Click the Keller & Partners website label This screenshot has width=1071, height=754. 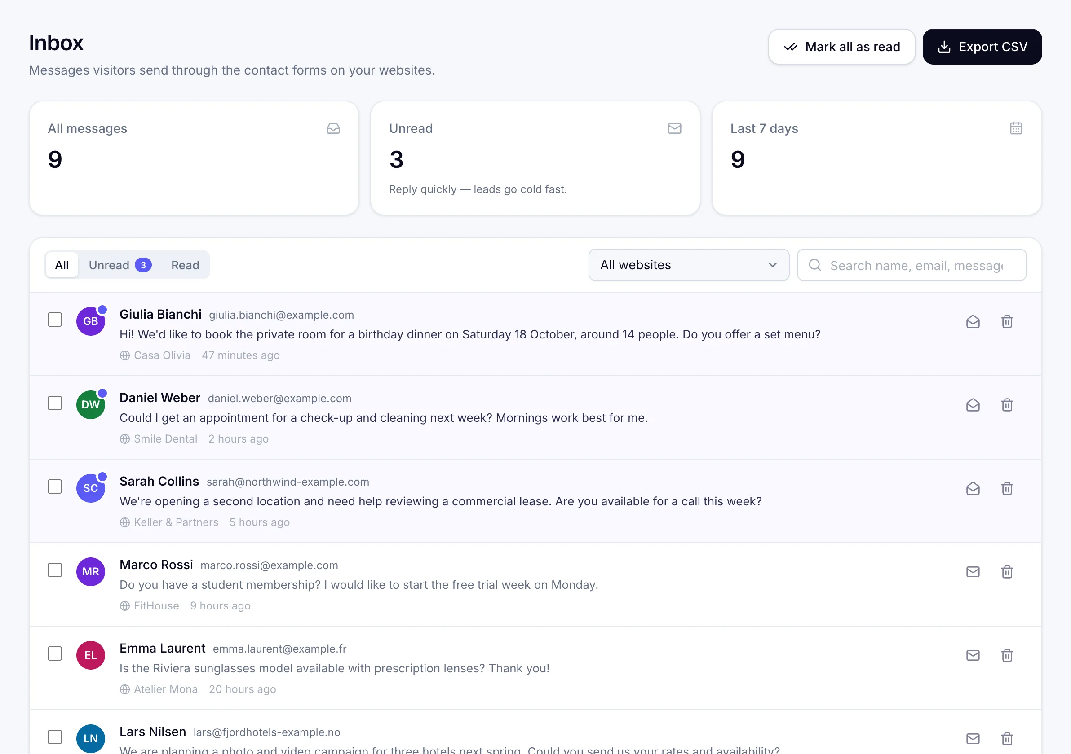tap(176, 522)
